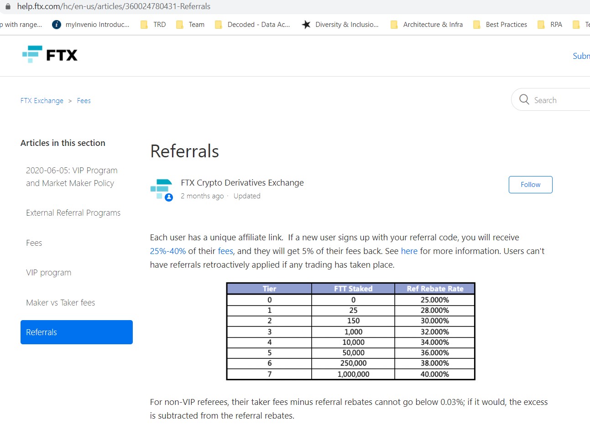Click the 'FTT Staked' column header
The image size is (590, 430).
(x=353, y=289)
